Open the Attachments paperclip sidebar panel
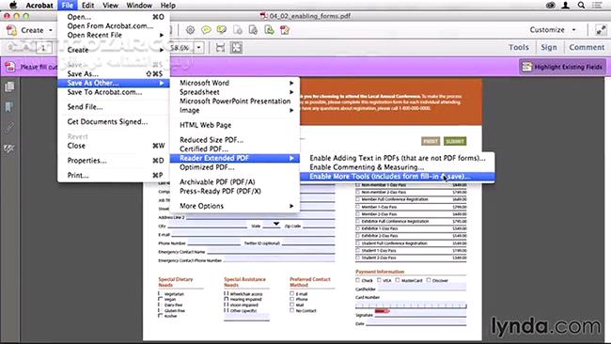This screenshot has width=611, height=344. pos(9,128)
